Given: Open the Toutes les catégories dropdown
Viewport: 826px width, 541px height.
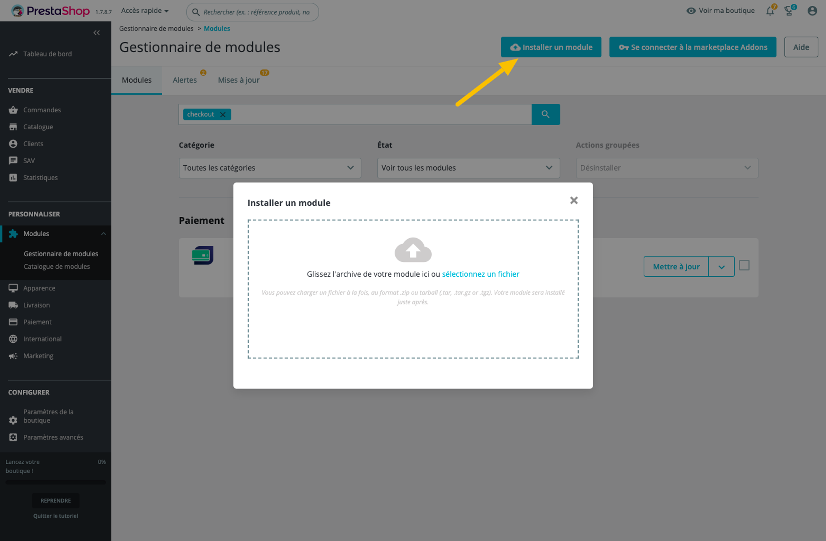Looking at the screenshot, I should pyautogui.click(x=270, y=168).
